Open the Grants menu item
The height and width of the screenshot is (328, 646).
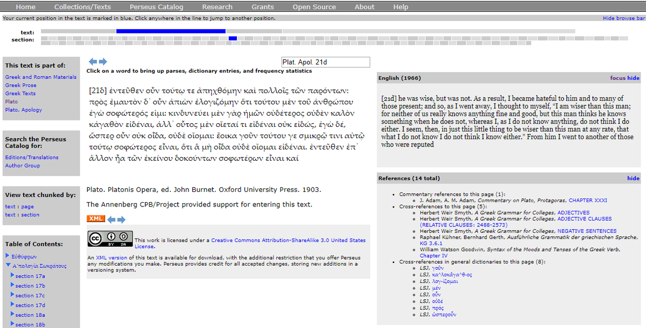point(263,7)
